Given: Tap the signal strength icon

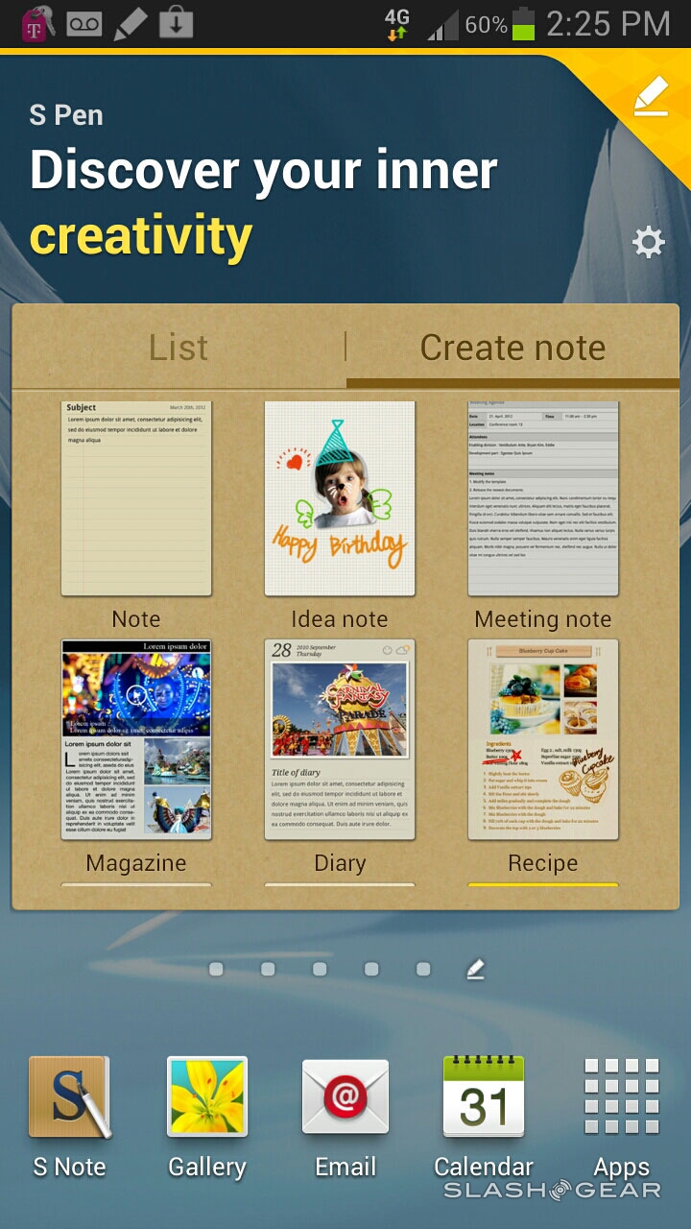Looking at the screenshot, I should point(442,24).
